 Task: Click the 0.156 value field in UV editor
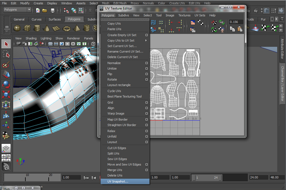pyautogui.click(x=236, y=22)
